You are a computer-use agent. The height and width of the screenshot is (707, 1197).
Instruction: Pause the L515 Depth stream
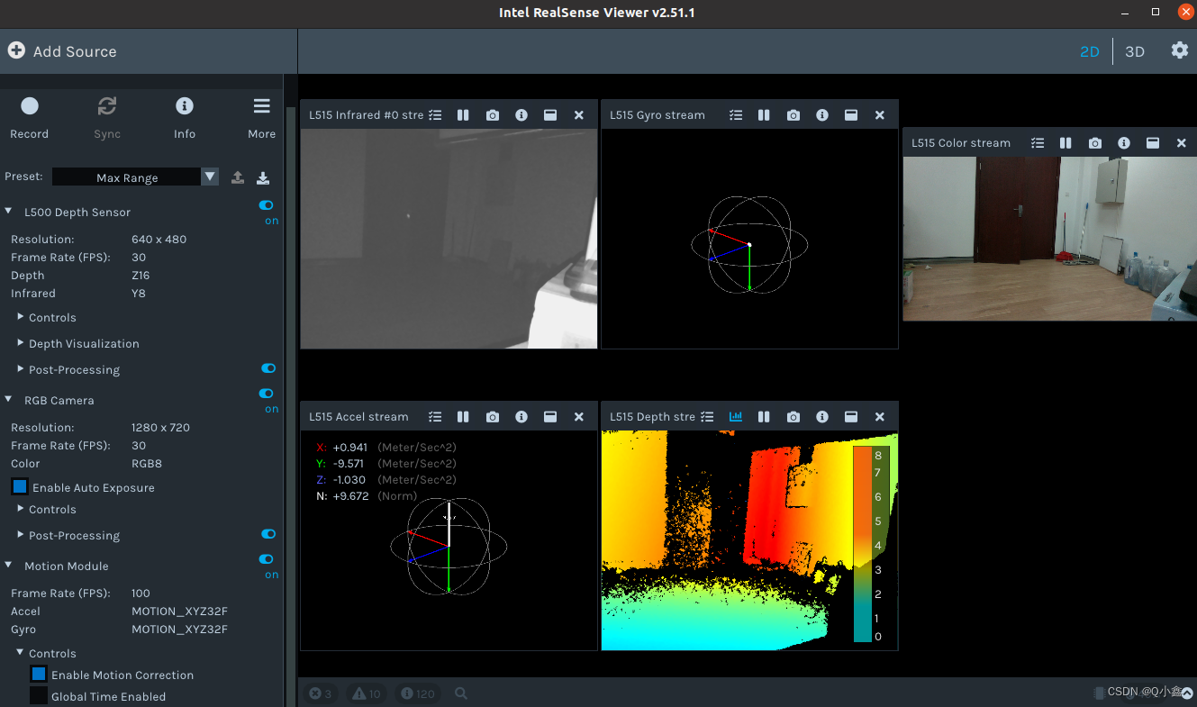tap(764, 416)
